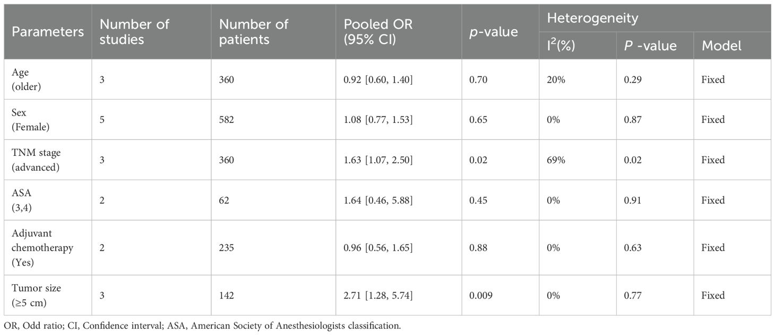Click the Tumor size (≥5 cm) cell
This screenshot has height=335, width=775.
pyautogui.click(x=37, y=295)
